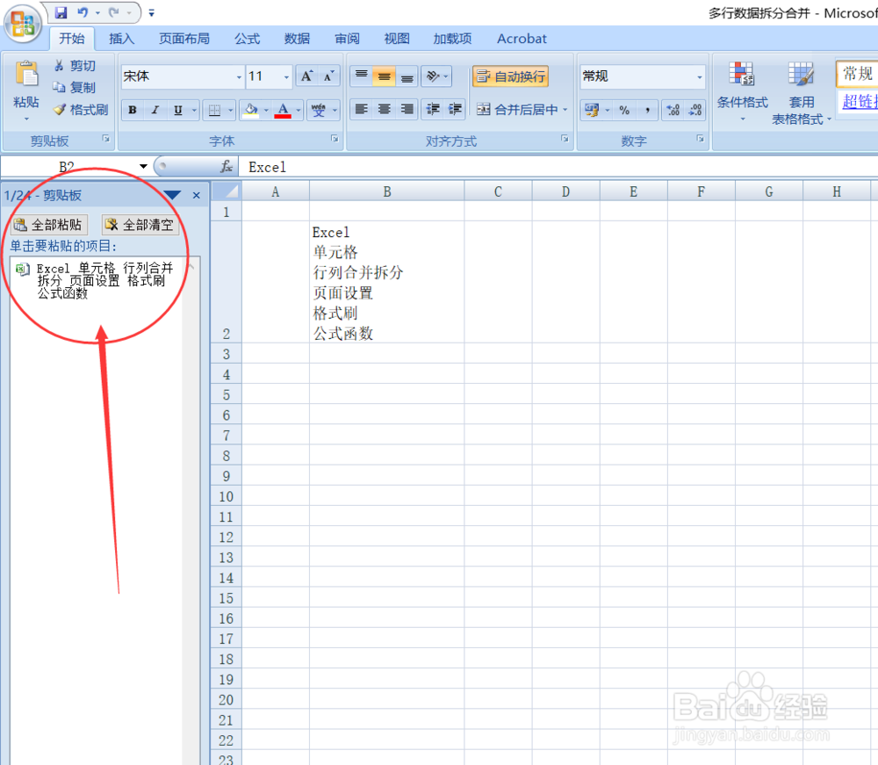This screenshot has height=765, width=878.
Task: Switch to the 页面布局 tab
Action: (x=184, y=39)
